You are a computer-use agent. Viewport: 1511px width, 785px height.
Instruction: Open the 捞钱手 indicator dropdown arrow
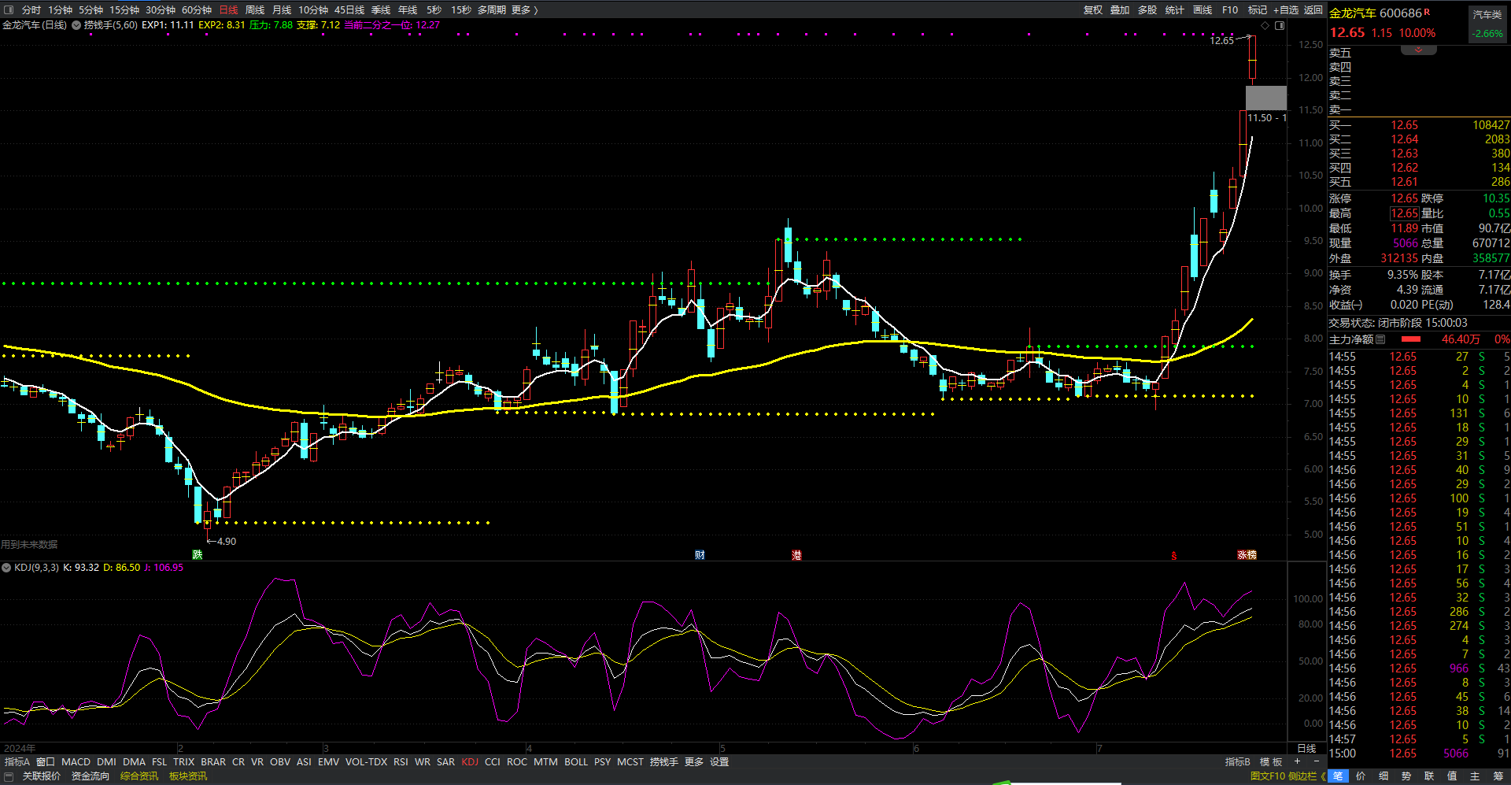click(x=76, y=25)
